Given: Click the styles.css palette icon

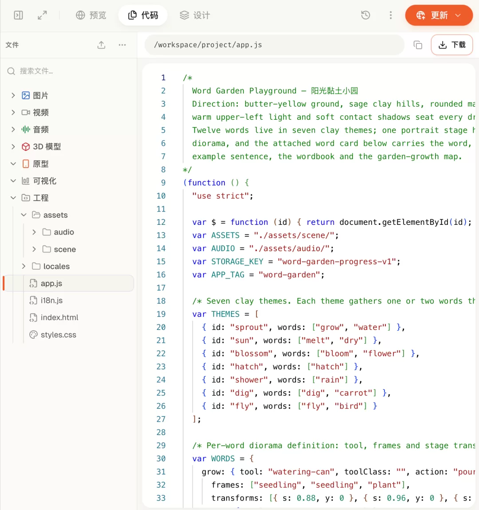Looking at the screenshot, I should [x=34, y=335].
